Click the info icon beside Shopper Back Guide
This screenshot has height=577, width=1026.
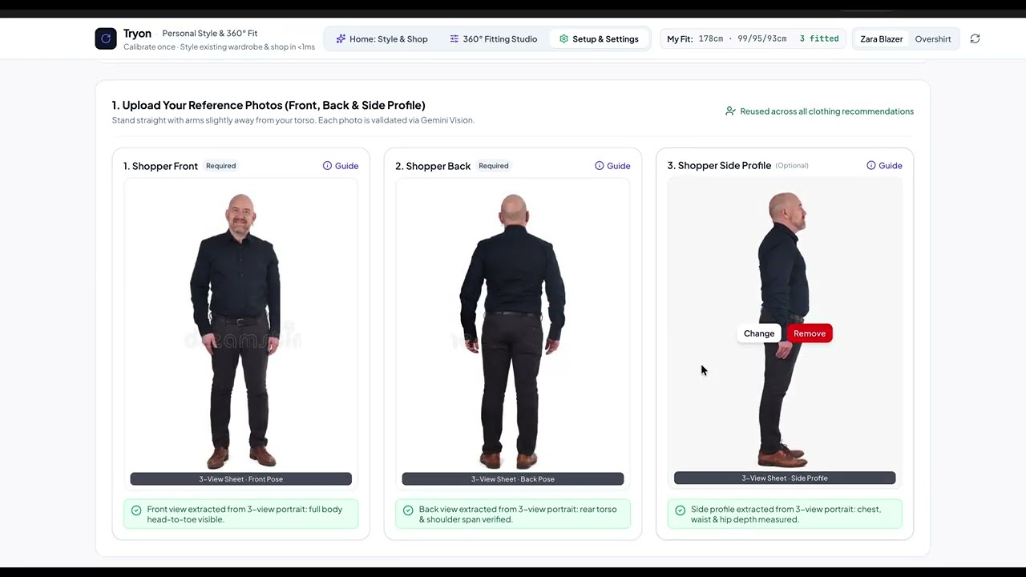point(599,166)
